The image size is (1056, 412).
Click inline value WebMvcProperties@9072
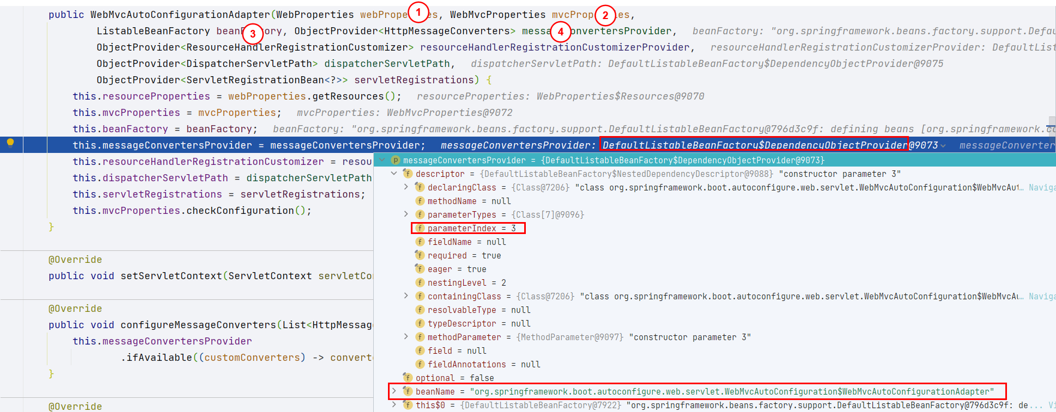(x=450, y=113)
